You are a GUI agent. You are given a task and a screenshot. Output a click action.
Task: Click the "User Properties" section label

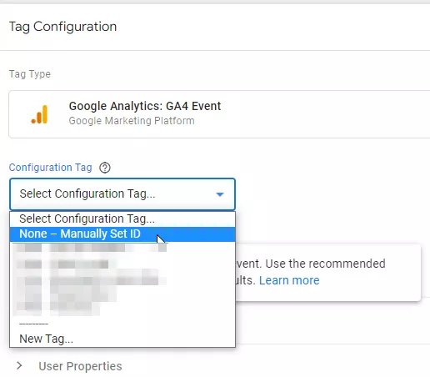point(80,366)
